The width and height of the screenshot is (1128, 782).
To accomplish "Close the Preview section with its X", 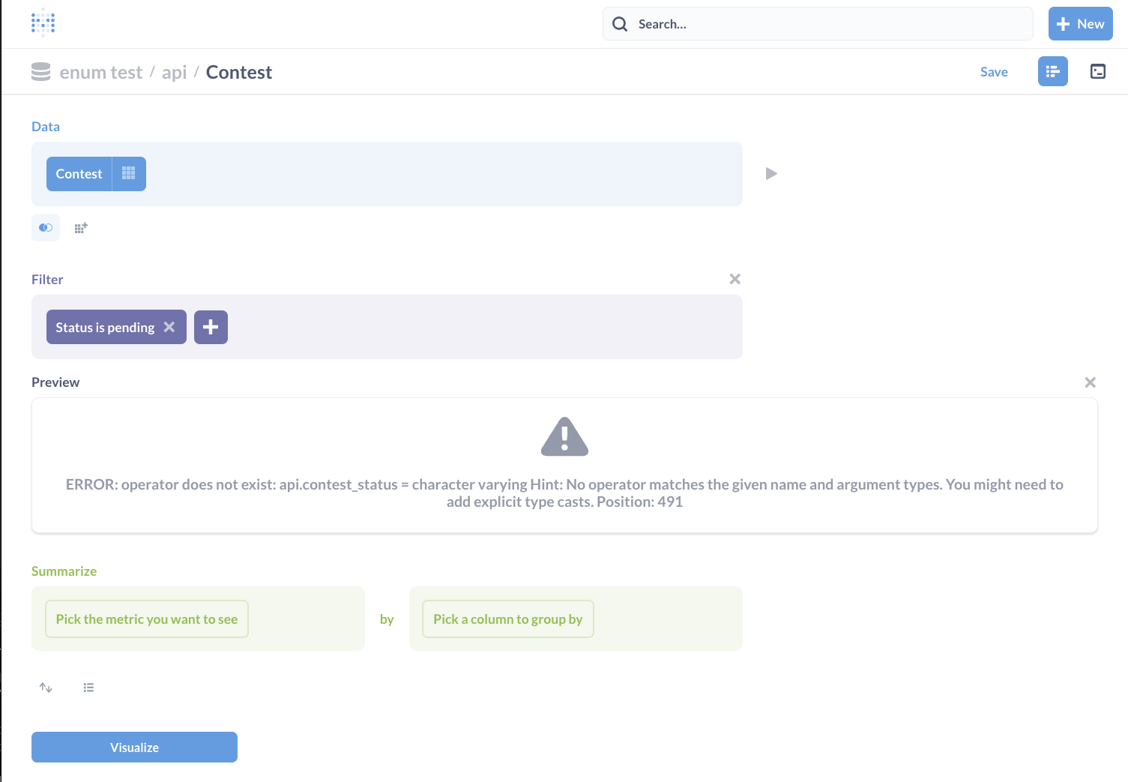I will (1090, 382).
